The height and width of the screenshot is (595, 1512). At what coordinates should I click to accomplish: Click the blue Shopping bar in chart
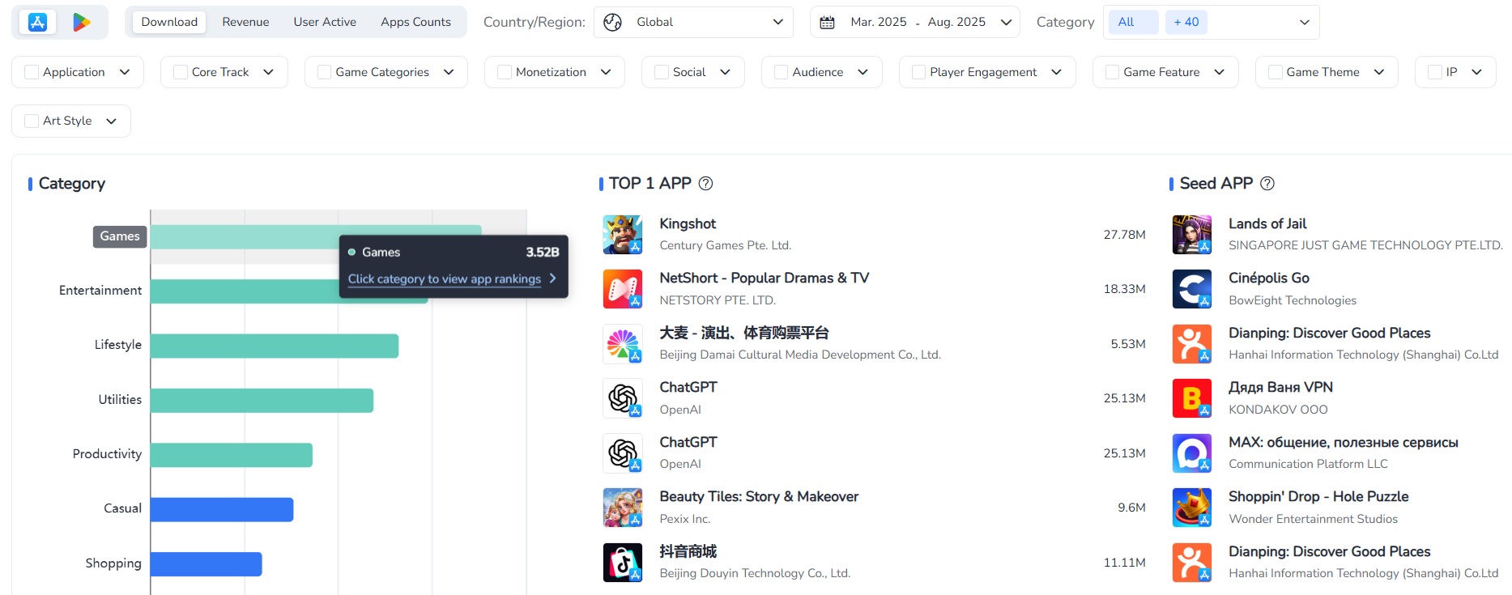click(207, 564)
